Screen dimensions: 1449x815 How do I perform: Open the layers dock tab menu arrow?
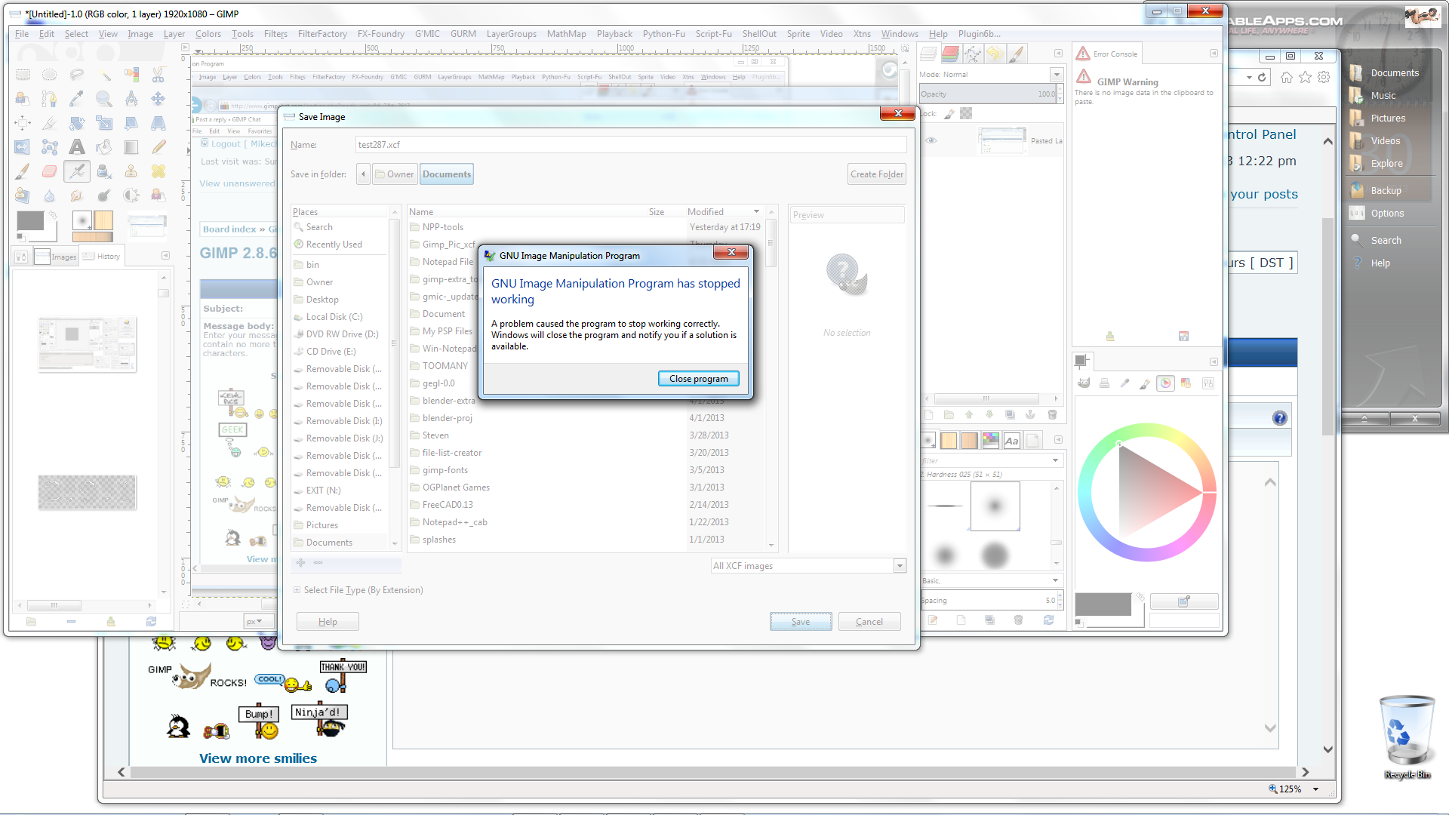[x=1058, y=54]
